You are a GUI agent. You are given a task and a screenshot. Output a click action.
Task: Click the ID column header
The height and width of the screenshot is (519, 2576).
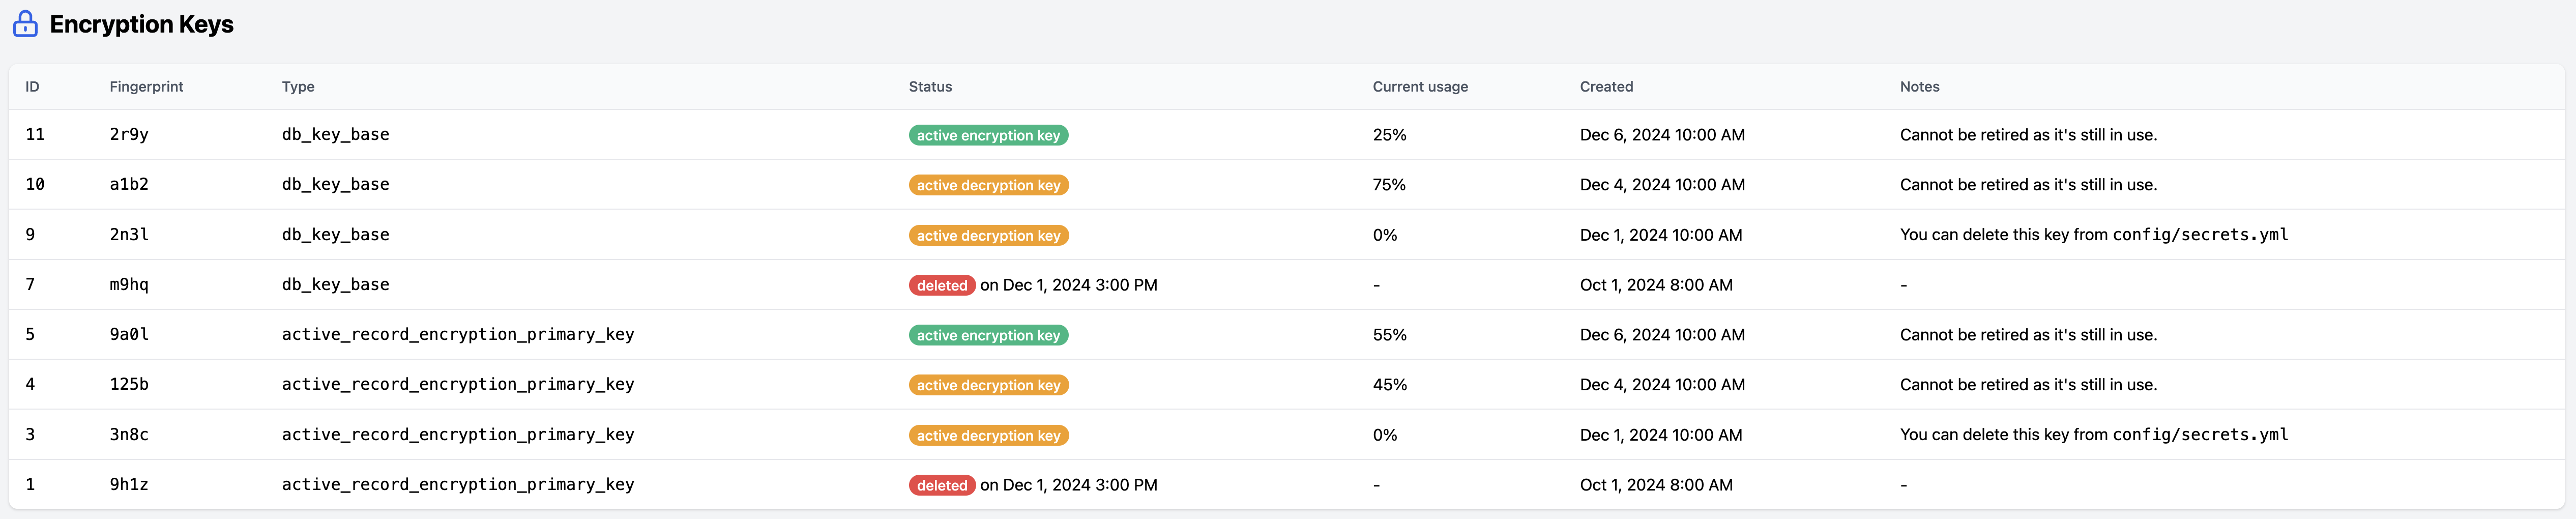pos(32,87)
